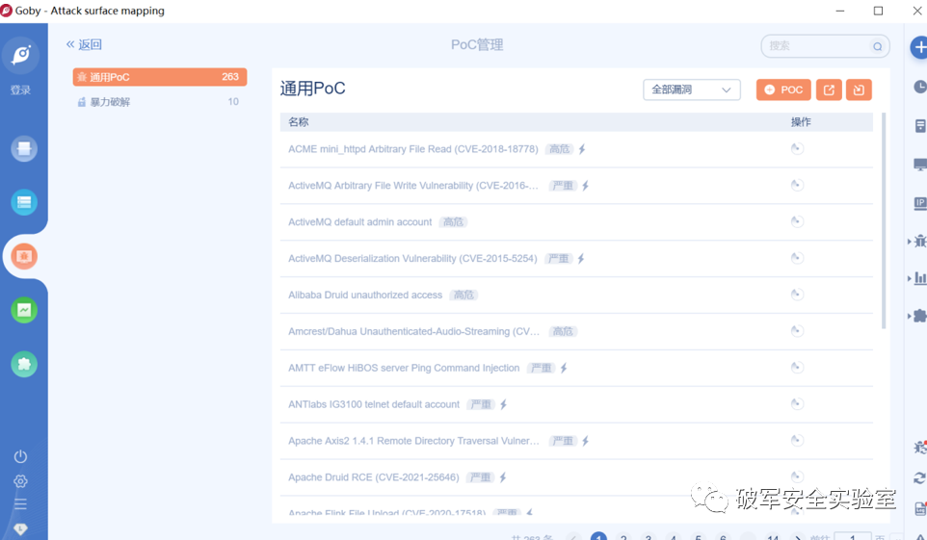Click the 登录 login label
927x540 pixels.
coord(20,90)
